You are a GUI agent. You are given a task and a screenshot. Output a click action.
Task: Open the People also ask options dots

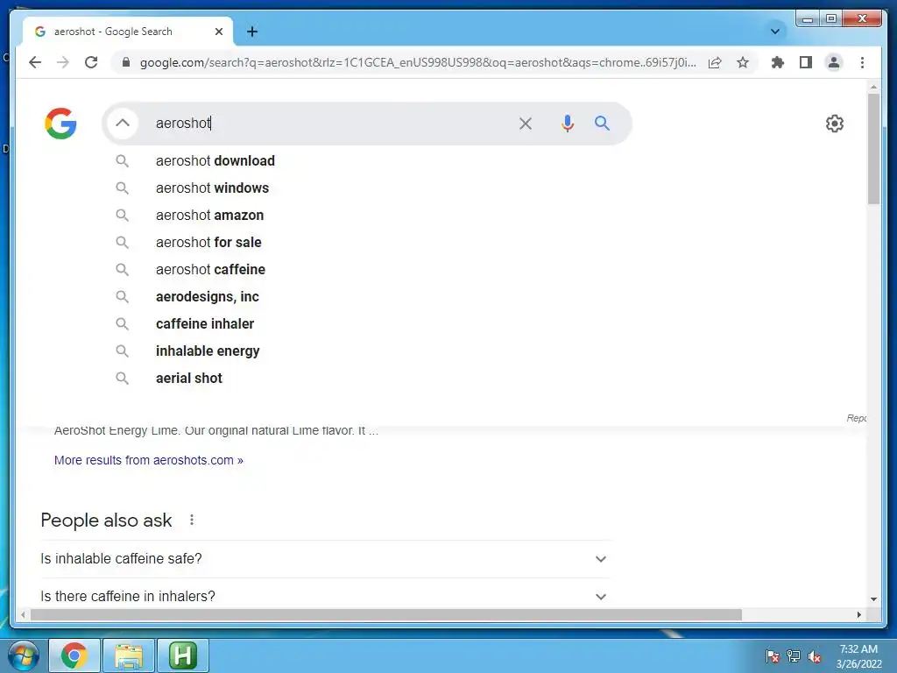point(192,520)
